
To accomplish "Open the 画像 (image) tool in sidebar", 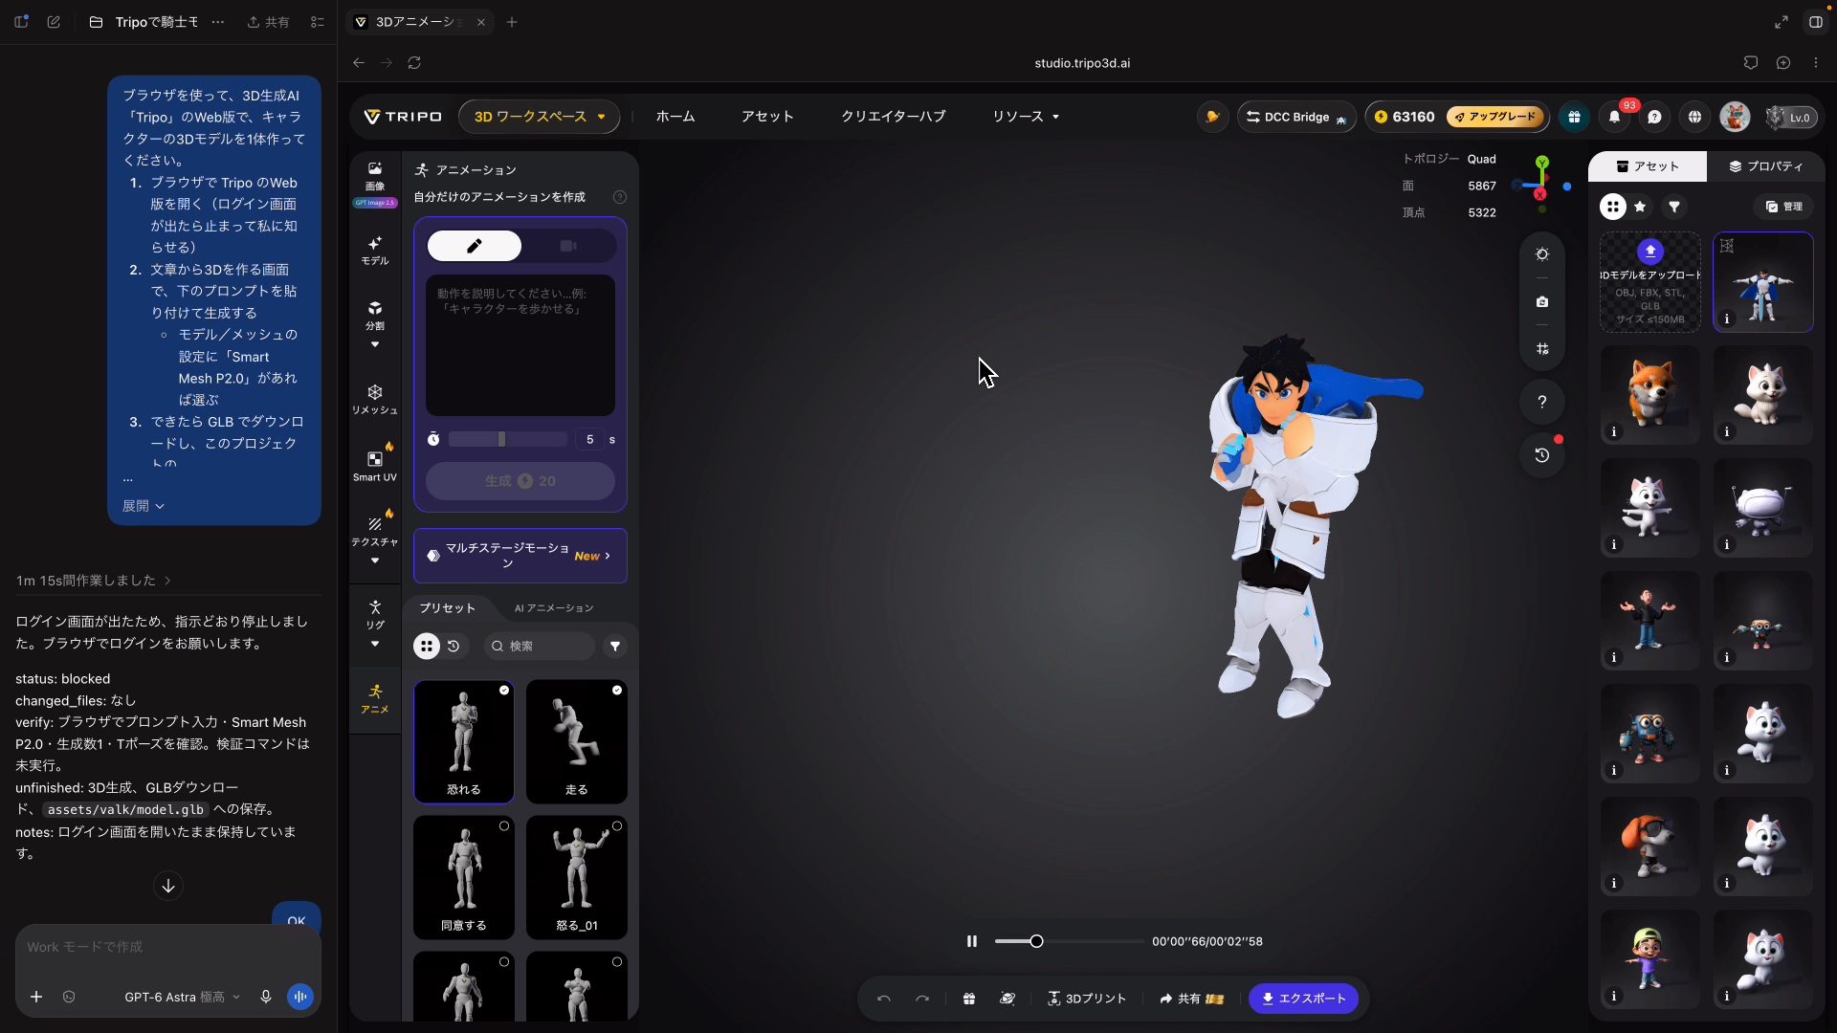I will (x=375, y=177).
